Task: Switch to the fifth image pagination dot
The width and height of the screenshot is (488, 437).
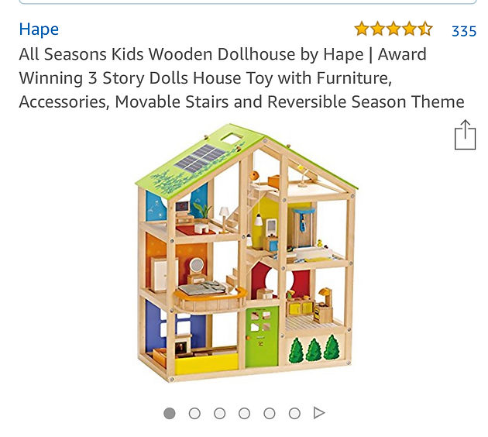Action: pos(270,413)
